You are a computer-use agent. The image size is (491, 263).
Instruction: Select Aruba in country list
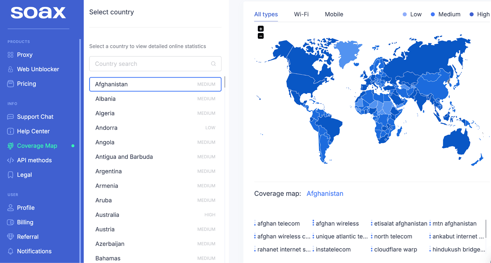[x=155, y=200]
